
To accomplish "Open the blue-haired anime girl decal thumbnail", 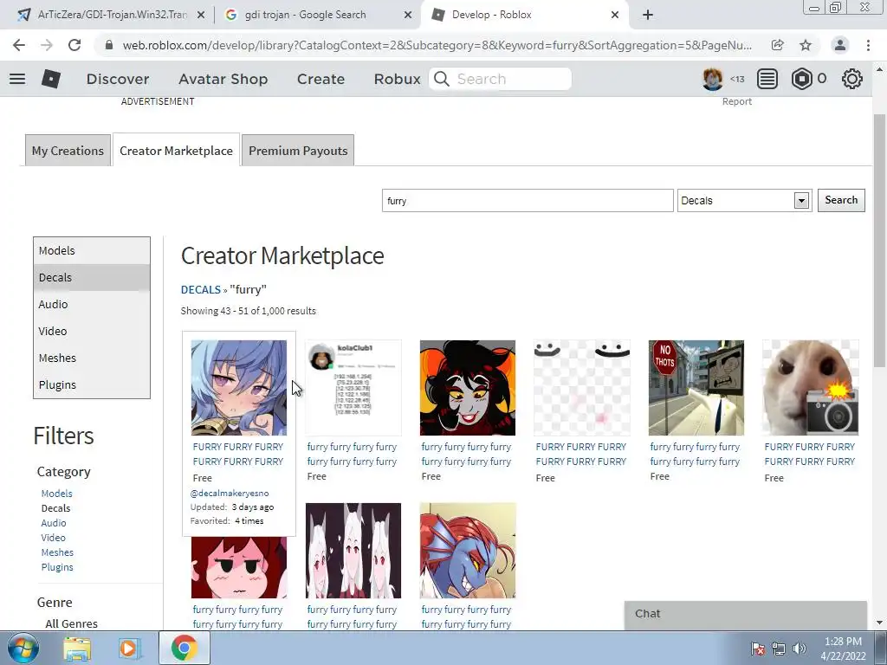I will [x=239, y=388].
